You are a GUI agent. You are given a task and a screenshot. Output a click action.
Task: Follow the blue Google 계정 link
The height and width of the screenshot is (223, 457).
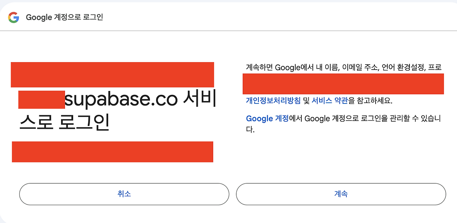[267, 118]
